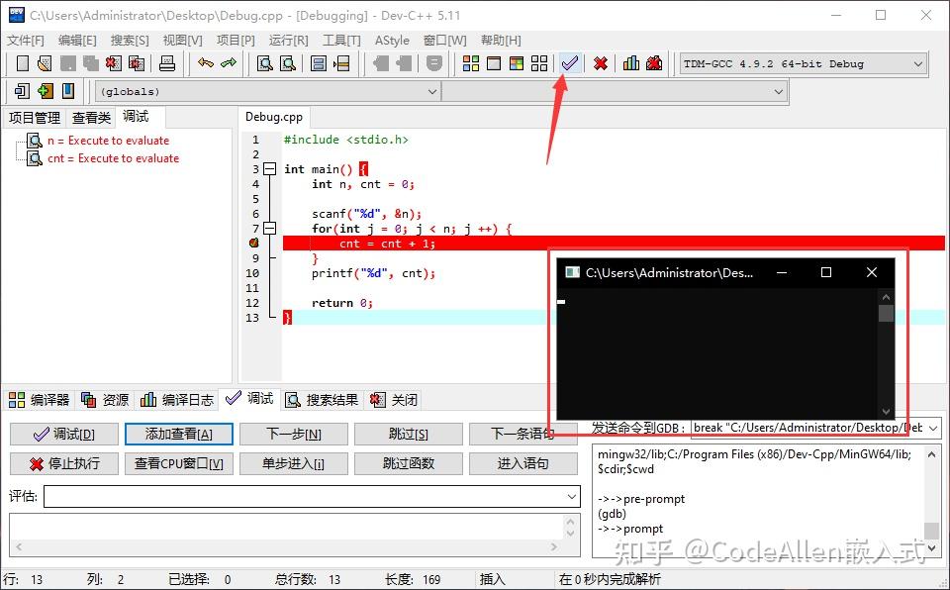
Task: Open the empty function list dropdown
Action: tap(779, 92)
